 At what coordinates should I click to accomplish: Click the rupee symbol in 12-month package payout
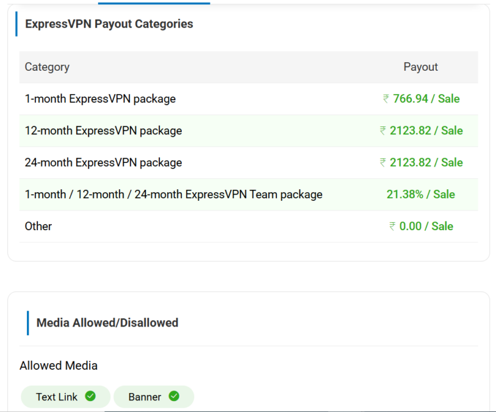click(383, 131)
